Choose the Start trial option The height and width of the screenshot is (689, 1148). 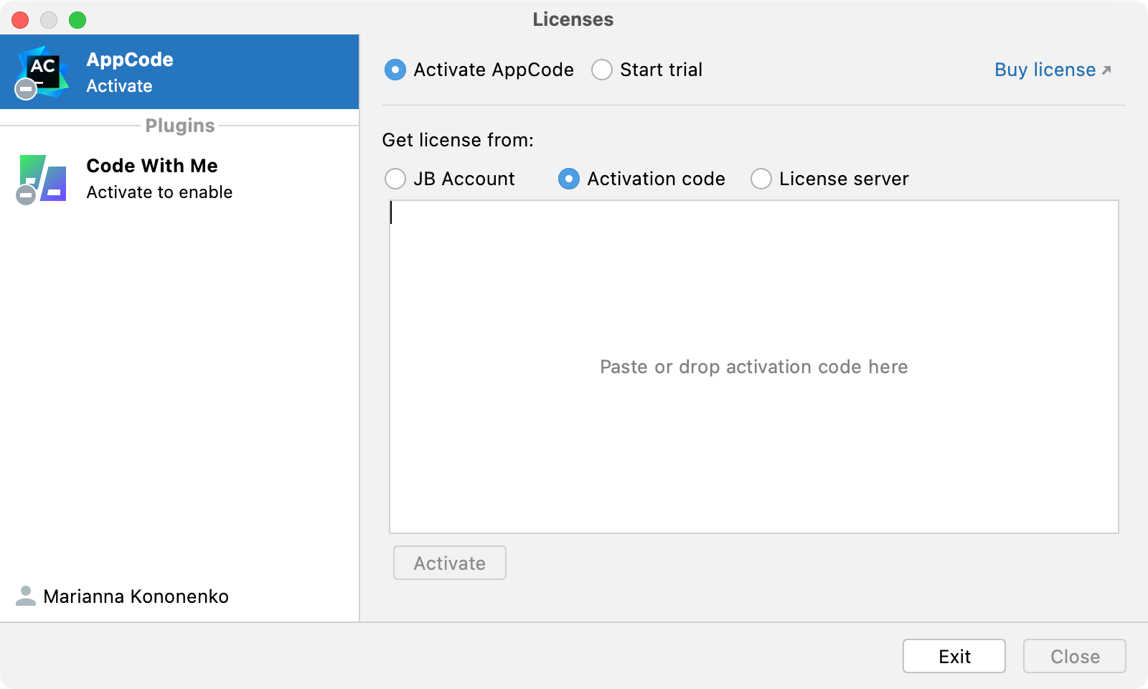tap(603, 70)
